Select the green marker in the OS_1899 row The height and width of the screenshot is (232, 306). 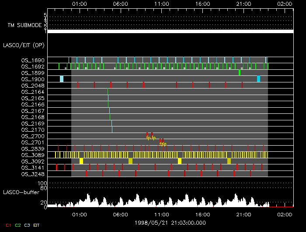[x=240, y=73]
